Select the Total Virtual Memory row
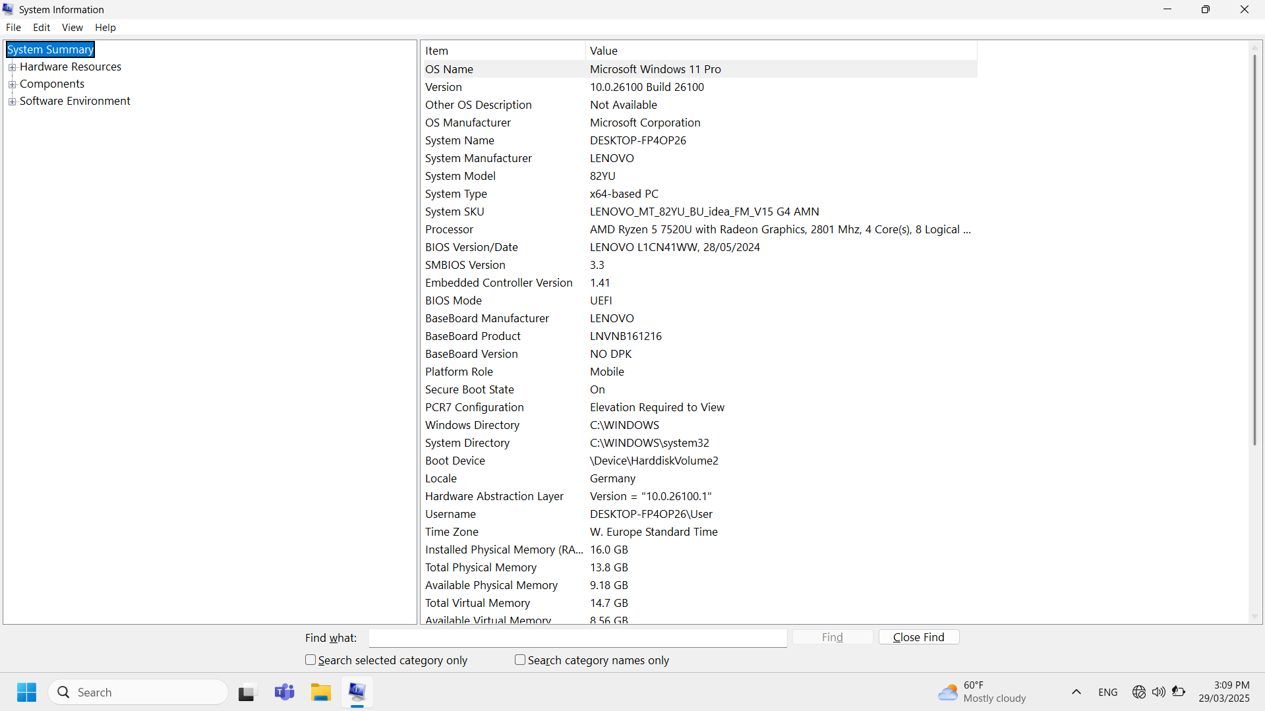 click(699, 603)
